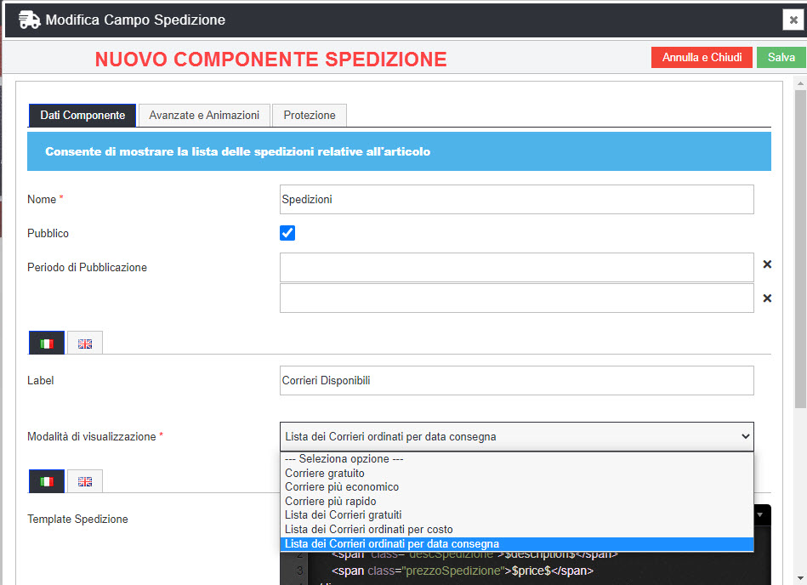Choose "Corriere gratuito" from the list
Screen dimensions: 807x585
click(x=325, y=473)
